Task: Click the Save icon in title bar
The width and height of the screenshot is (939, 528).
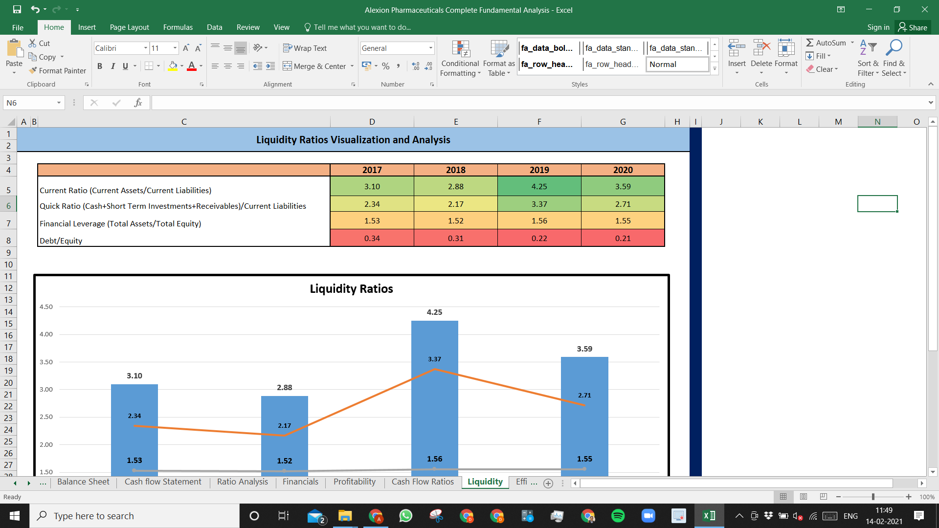Action: (17, 9)
